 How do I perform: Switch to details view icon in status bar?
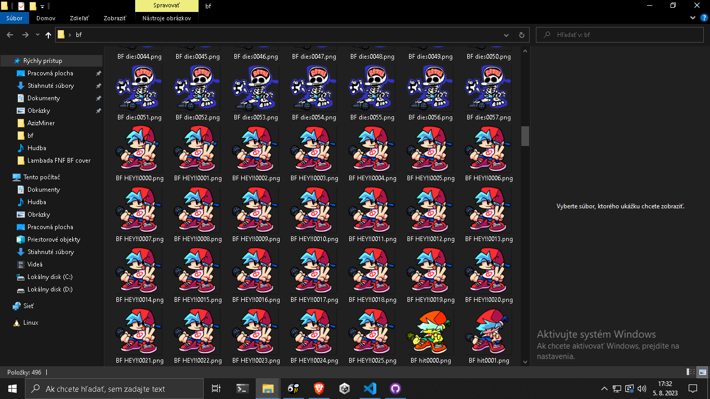[x=691, y=372]
